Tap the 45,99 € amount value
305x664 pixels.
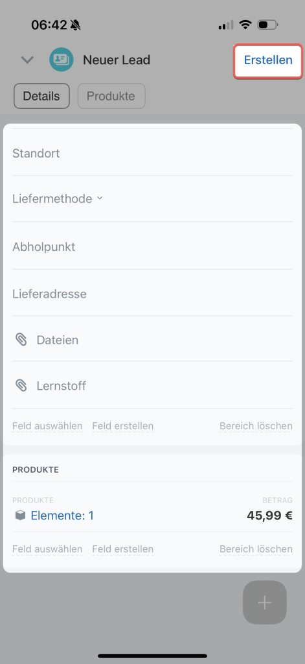tap(269, 516)
